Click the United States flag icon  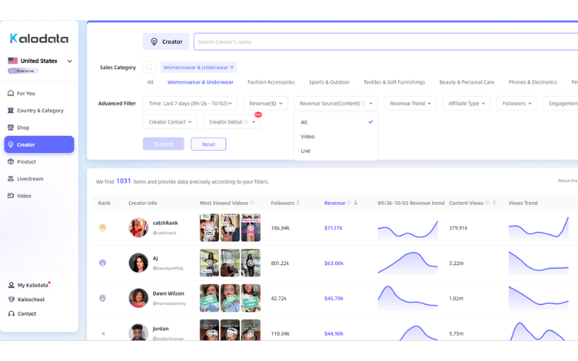click(x=13, y=61)
